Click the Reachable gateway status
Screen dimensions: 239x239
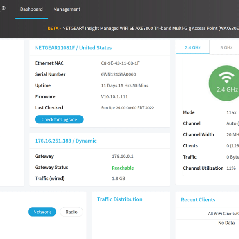click(x=123, y=168)
